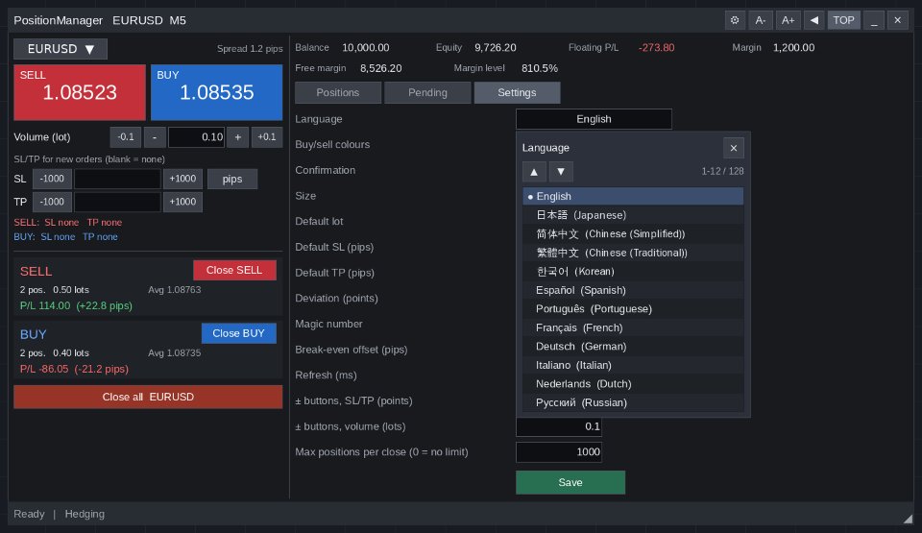Screen dimensions: 922x533
Task: Click the Floating P/L value -273.80
Action: tap(656, 48)
